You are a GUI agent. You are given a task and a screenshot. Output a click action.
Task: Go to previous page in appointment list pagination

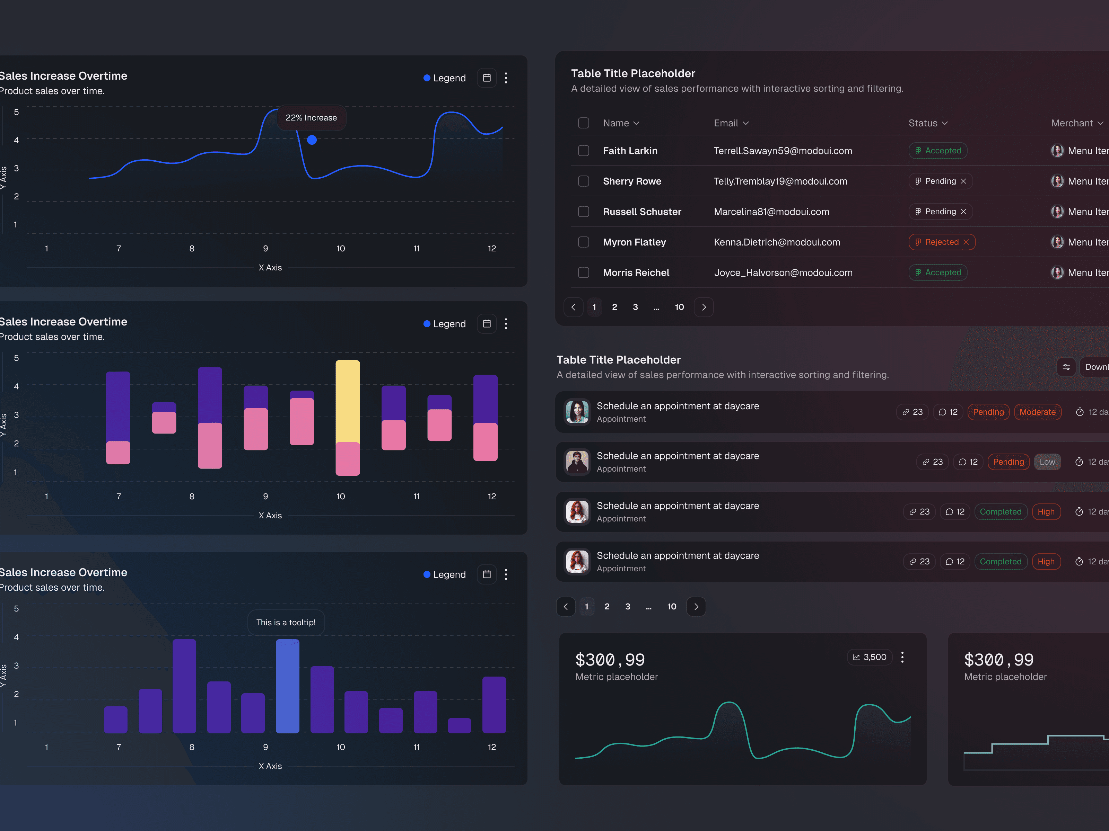tap(566, 607)
